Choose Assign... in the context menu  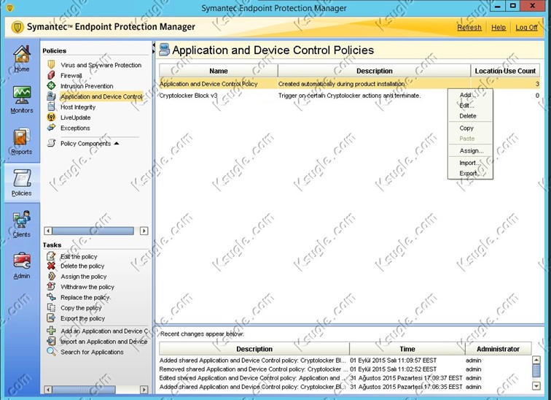[470, 150]
